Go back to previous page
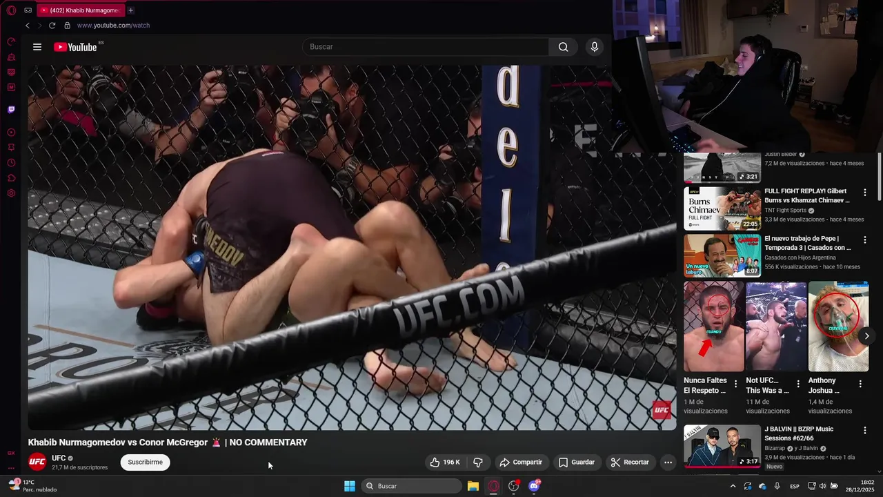 click(x=28, y=26)
